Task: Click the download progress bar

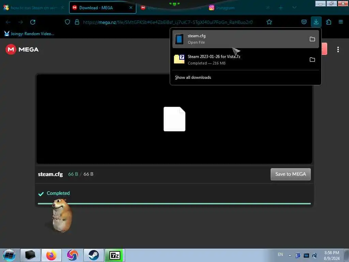Action: (x=174, y=203)
